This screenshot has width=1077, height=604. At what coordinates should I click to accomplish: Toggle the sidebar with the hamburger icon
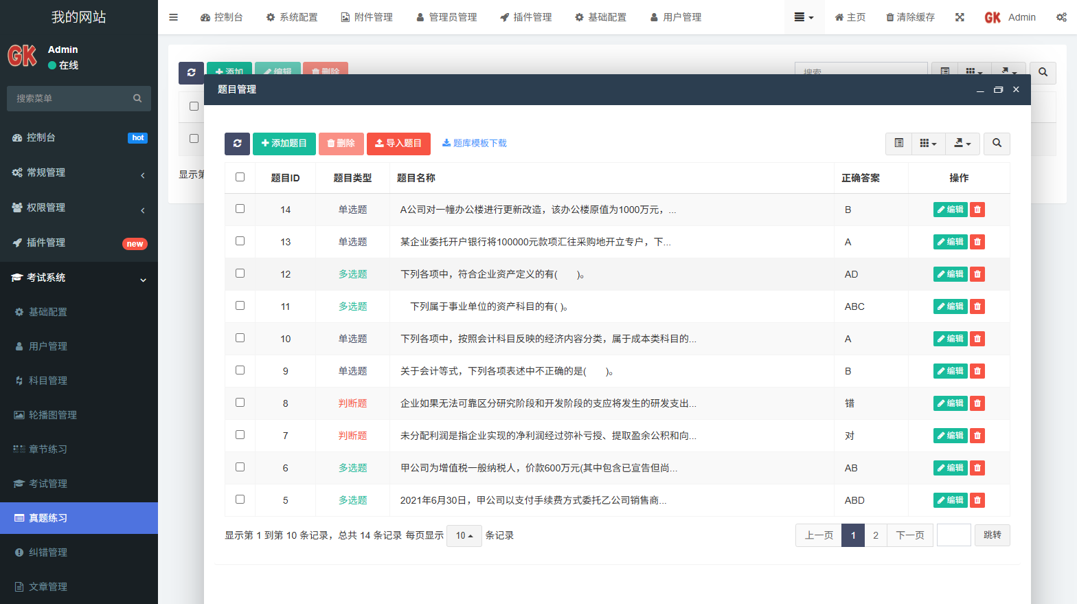coord(173,17)
